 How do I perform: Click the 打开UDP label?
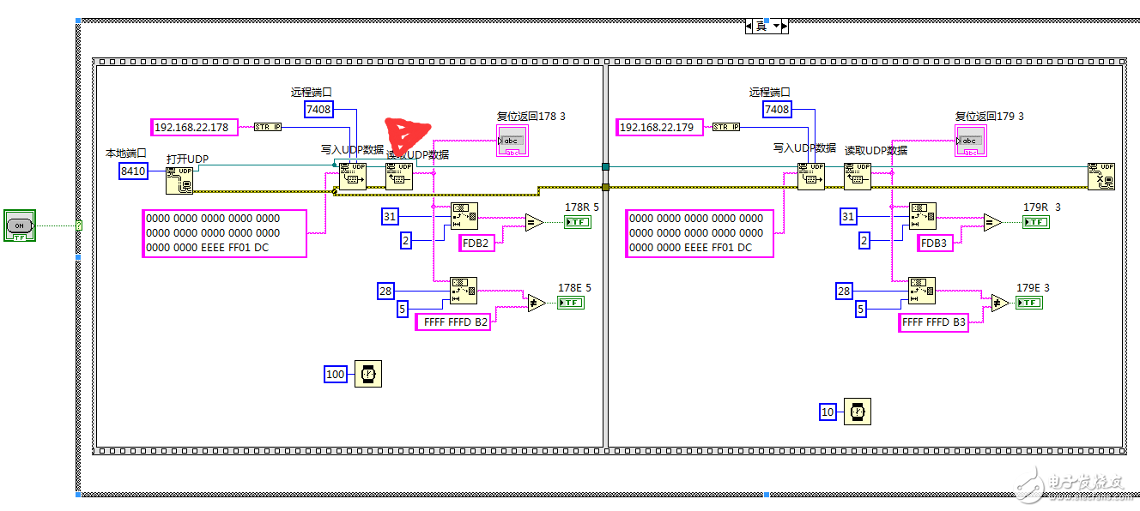pos(187,159)
